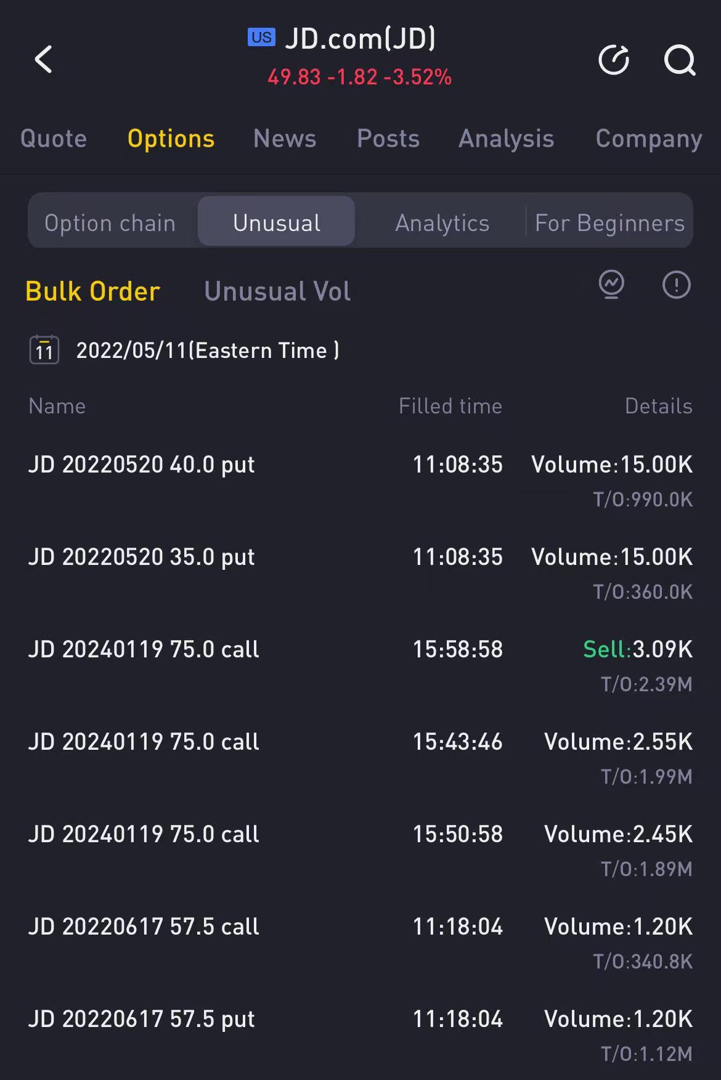Select the For Beginners segment
Screen dimensions: 721x1080
(x=609, y=222)
